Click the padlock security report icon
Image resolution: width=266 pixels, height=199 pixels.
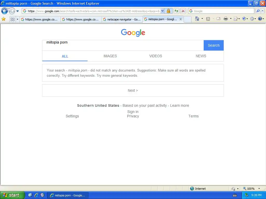click(x=168, y=11)
